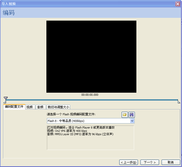Close the 导入视频 dialog window
This screenshot has height=167, width=182.
[x=178, y=4]
